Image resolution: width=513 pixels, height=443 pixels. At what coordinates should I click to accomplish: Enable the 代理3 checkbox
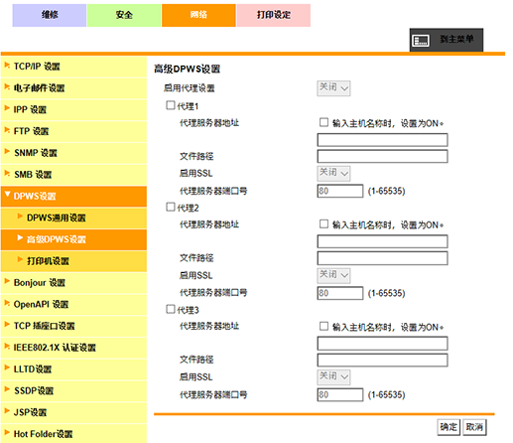[x=171, y=309]
